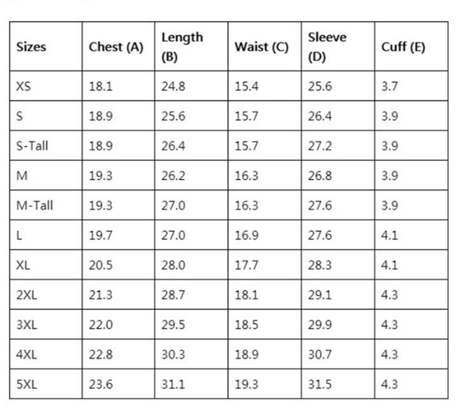This screenshot has width=456, height=415.
Task: Select 5XL sleeve value 31.5
Action: 320,384
